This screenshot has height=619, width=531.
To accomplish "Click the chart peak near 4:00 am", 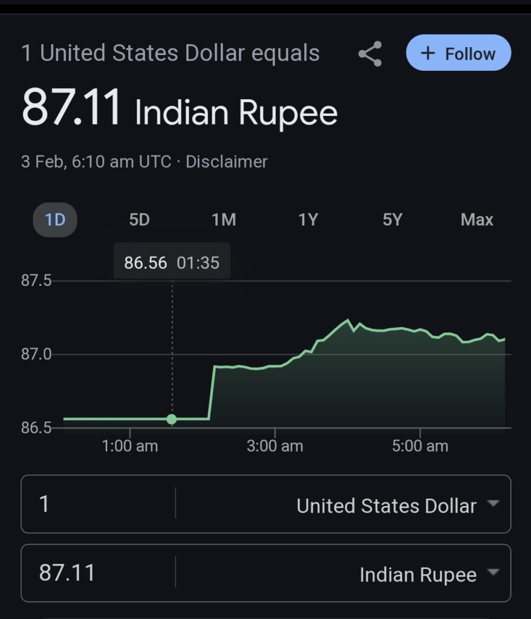I will pyautogui.click(x=348, y=320).
